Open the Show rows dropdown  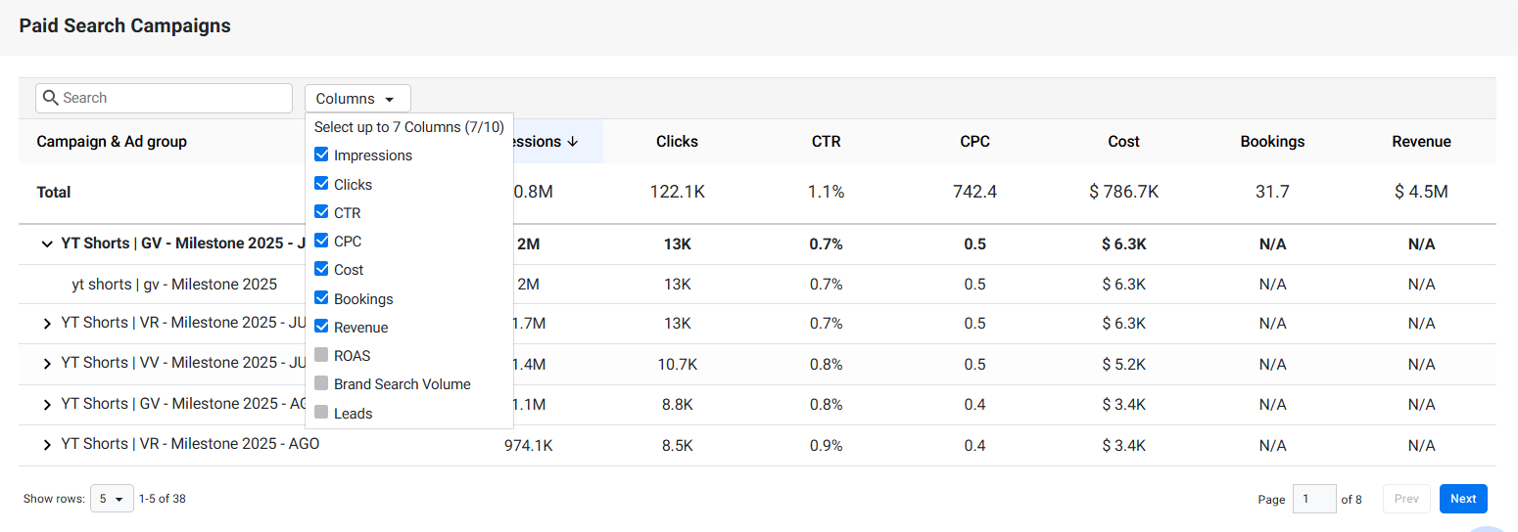(x=112, y=499)
